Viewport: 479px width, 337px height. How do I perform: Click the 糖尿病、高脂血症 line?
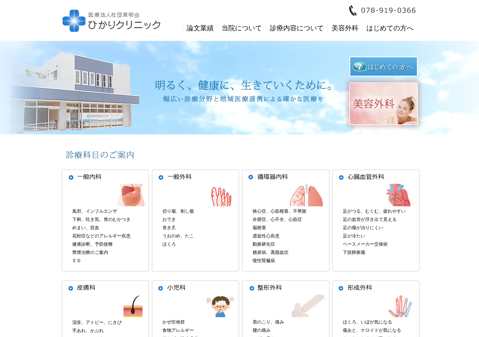[x=271, y=252]
